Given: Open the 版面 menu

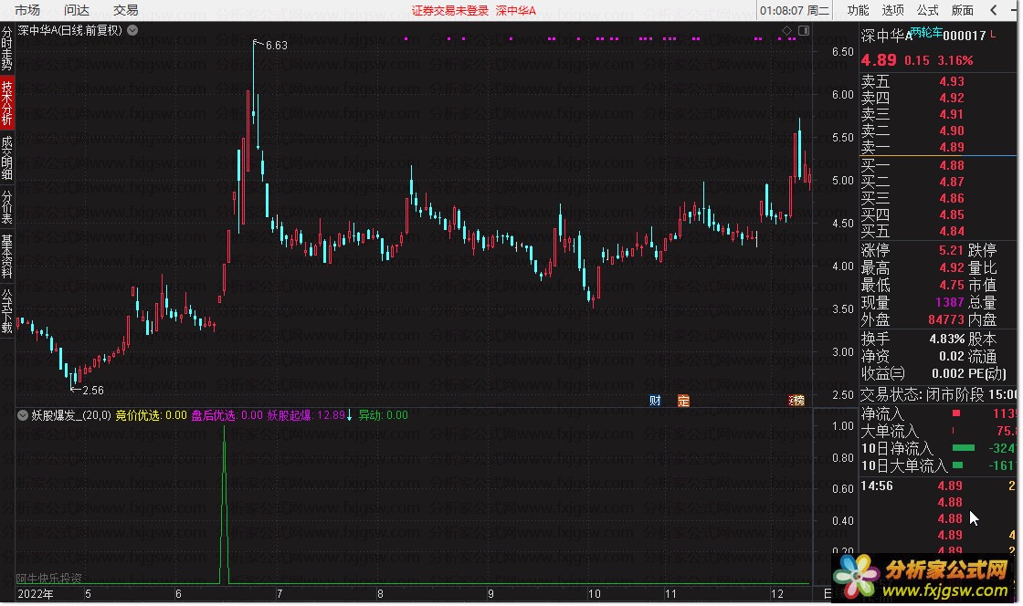Looking at the screenshot, I should coord(963,10).
